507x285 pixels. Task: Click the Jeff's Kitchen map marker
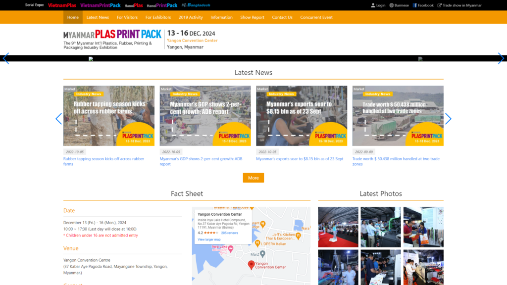point(298,236)
